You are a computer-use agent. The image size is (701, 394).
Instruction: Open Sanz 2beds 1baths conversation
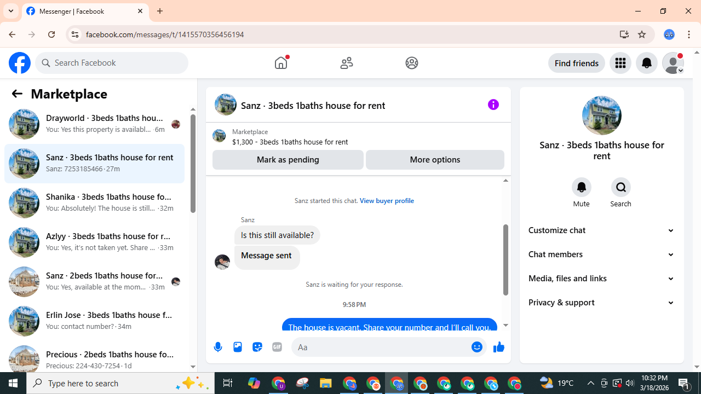pyautogui.click(x=94, y=281)
